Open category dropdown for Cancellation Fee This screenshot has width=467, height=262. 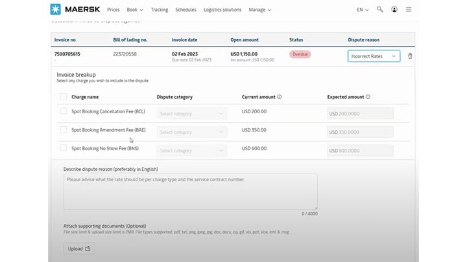[192, 114]
